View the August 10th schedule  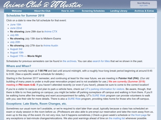[x=17, y=52]
